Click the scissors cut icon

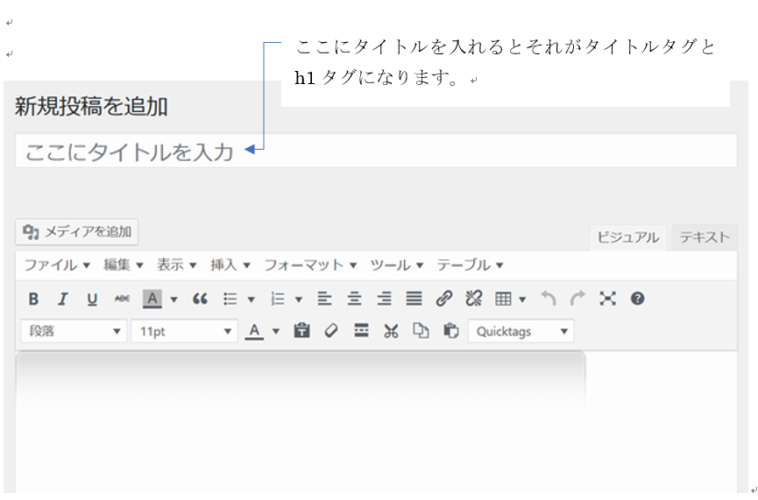tap(391, 332)
